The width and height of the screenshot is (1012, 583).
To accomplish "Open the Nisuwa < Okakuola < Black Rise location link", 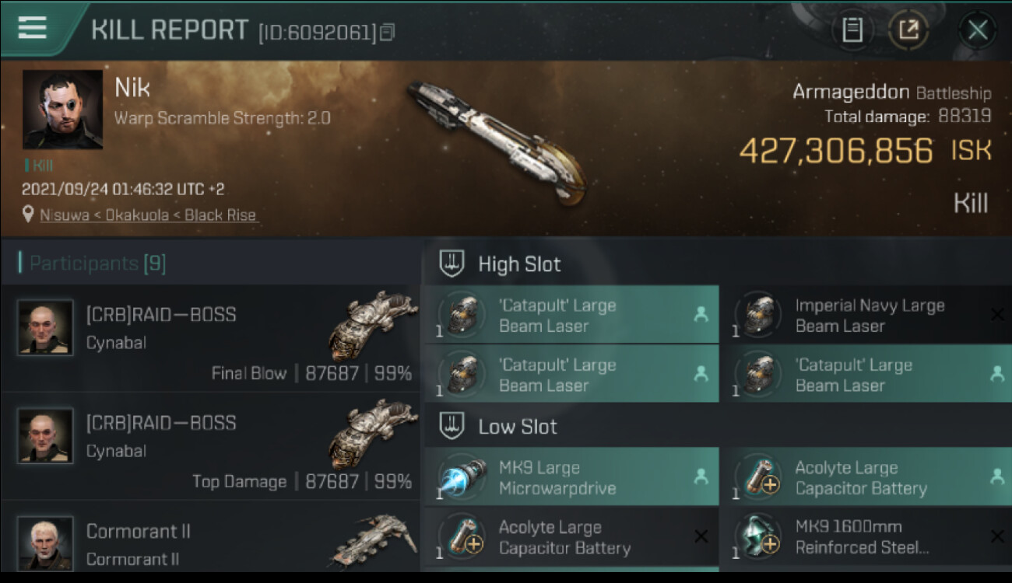I will point(148,215).
